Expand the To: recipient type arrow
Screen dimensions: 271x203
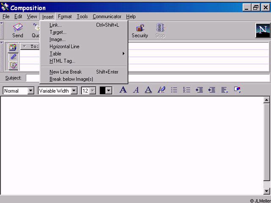coord(25,46)
